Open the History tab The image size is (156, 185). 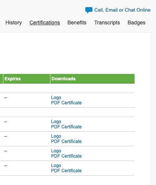(14, 23)
